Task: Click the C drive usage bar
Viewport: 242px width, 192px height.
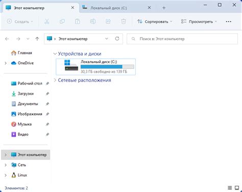Action: (107, 67)
